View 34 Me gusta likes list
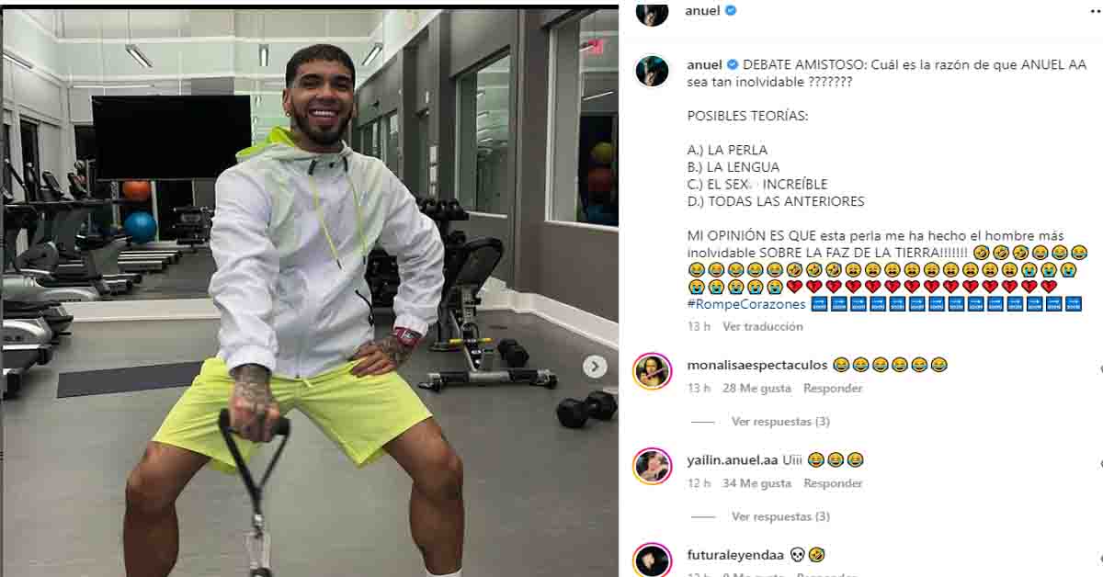This screenshot has height=577, width=1103. [x=756, y=483]
